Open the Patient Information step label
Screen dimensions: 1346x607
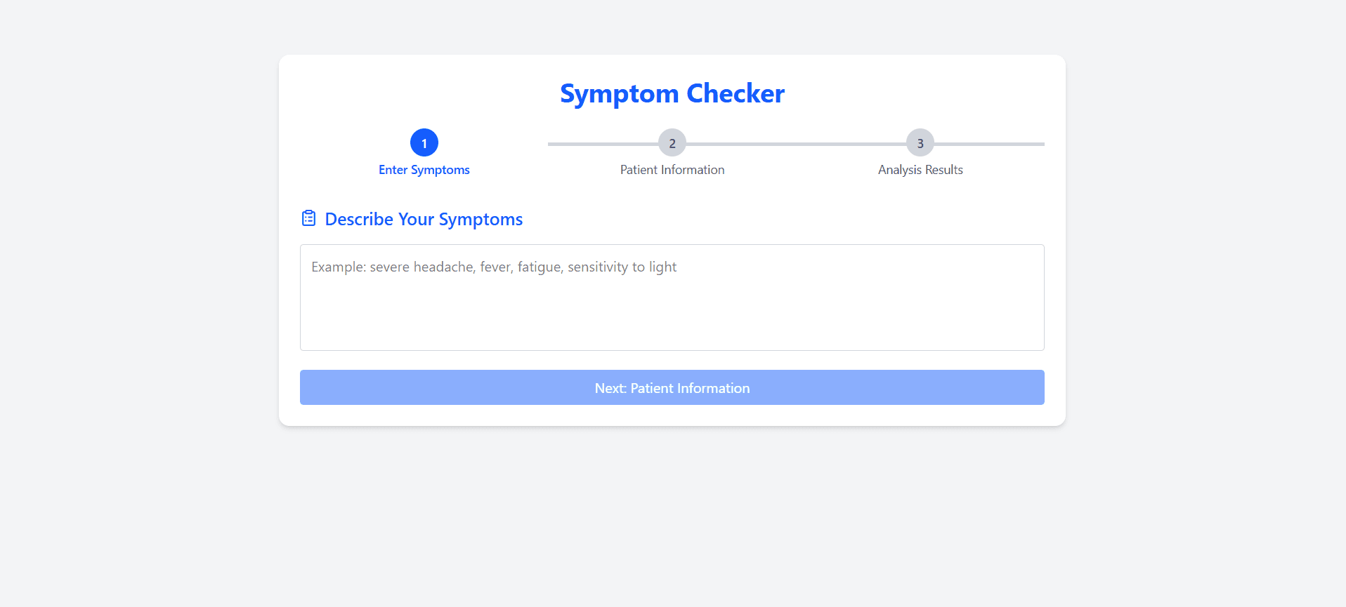[672, 170]
